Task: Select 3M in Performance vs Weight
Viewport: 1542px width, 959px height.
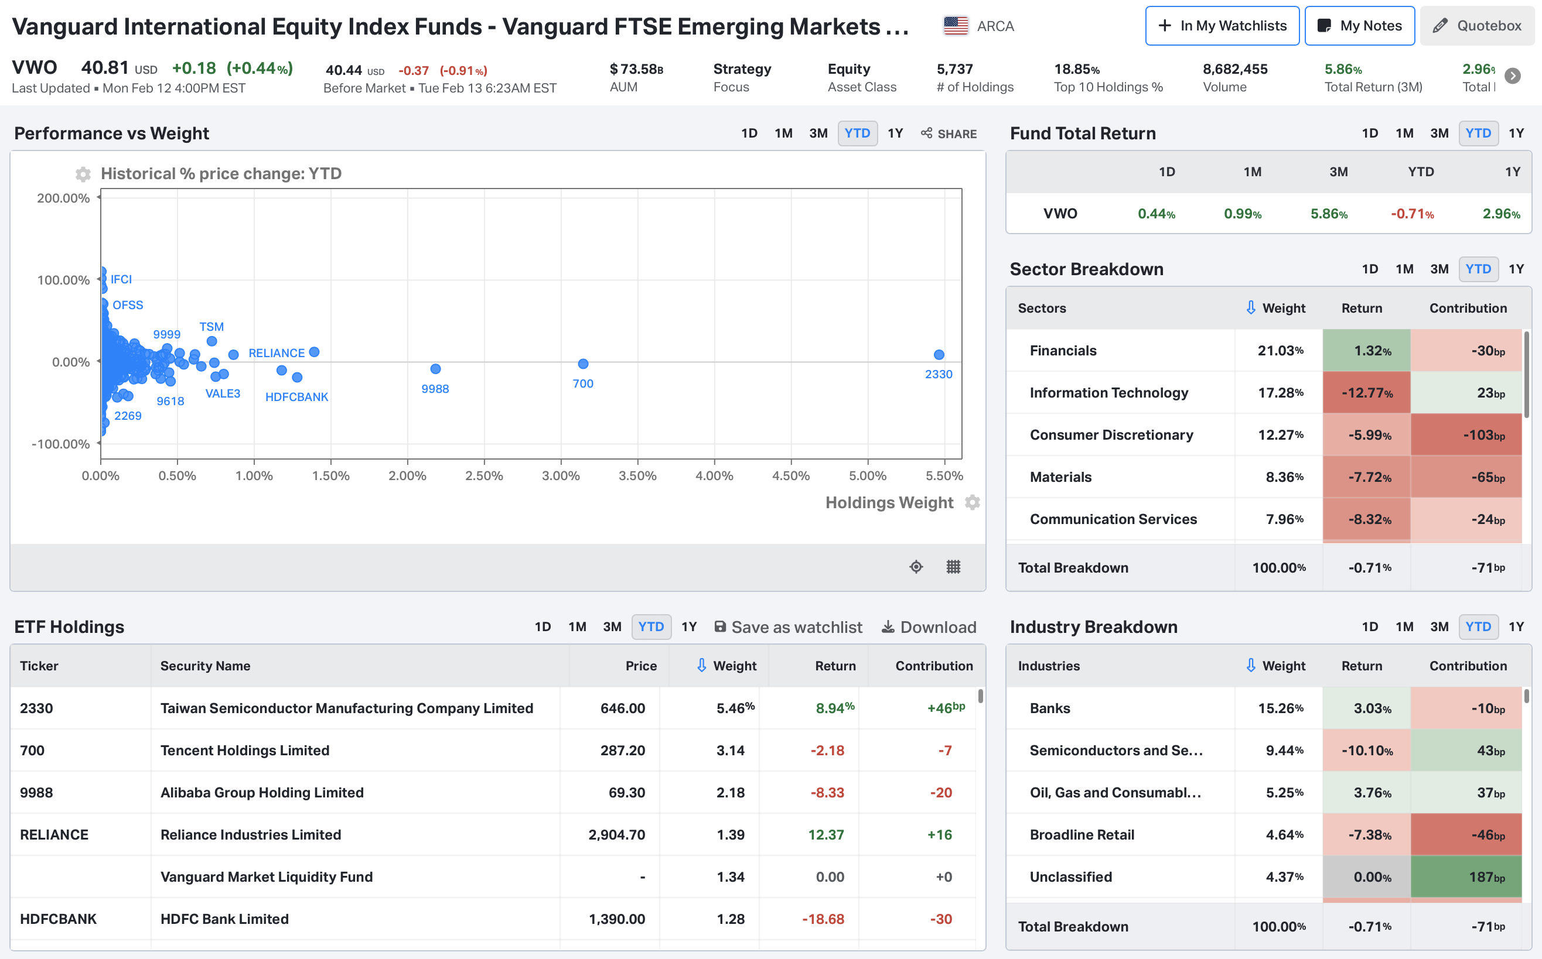Action: 818,133
